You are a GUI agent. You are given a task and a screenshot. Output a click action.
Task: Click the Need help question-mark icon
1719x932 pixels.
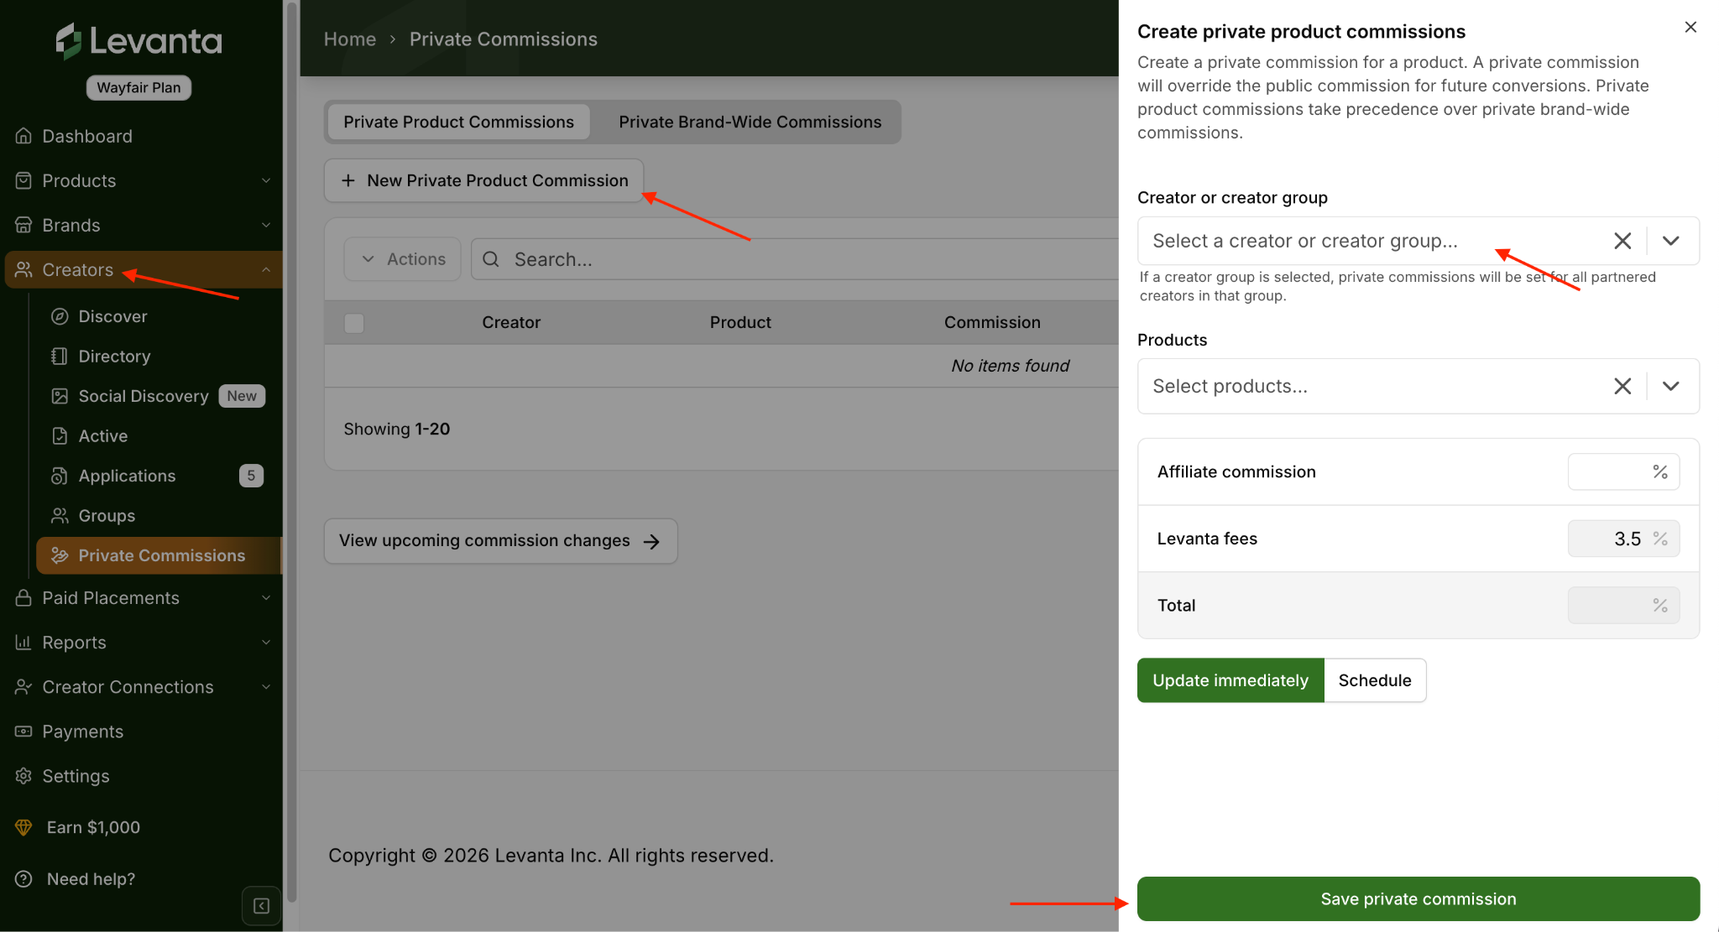[x=24, y=879]
